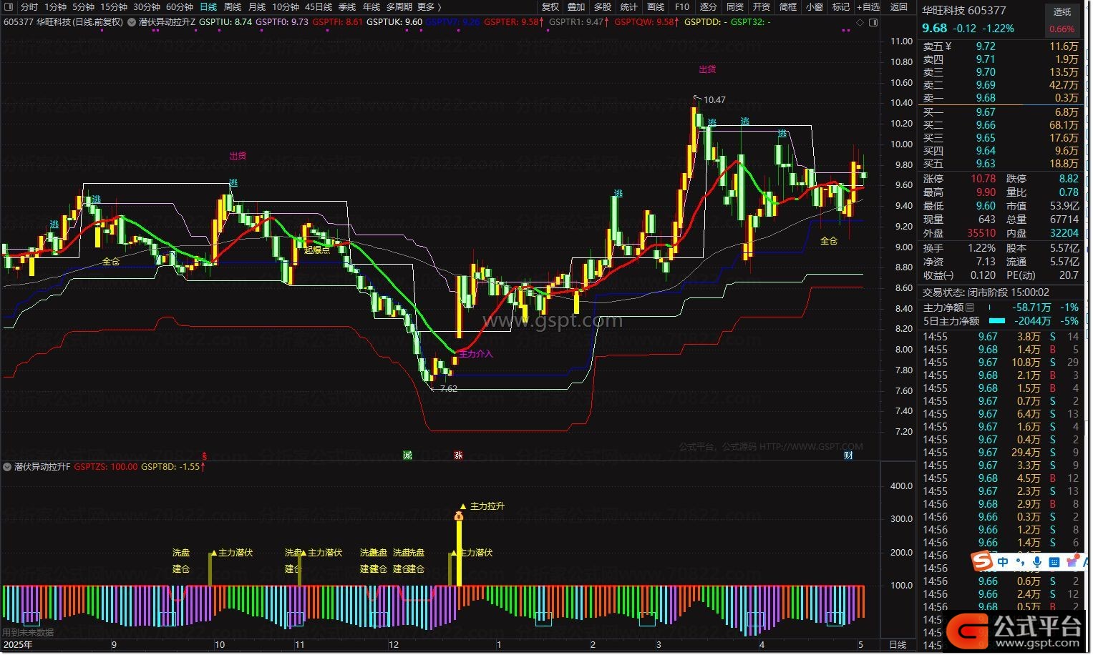Click the 日线 label at bottom right
Screen dimensions: 1093x655
tap(898, 645)
